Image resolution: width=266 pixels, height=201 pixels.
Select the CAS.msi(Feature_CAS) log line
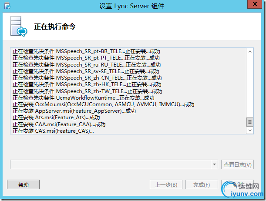pos(53,131)
